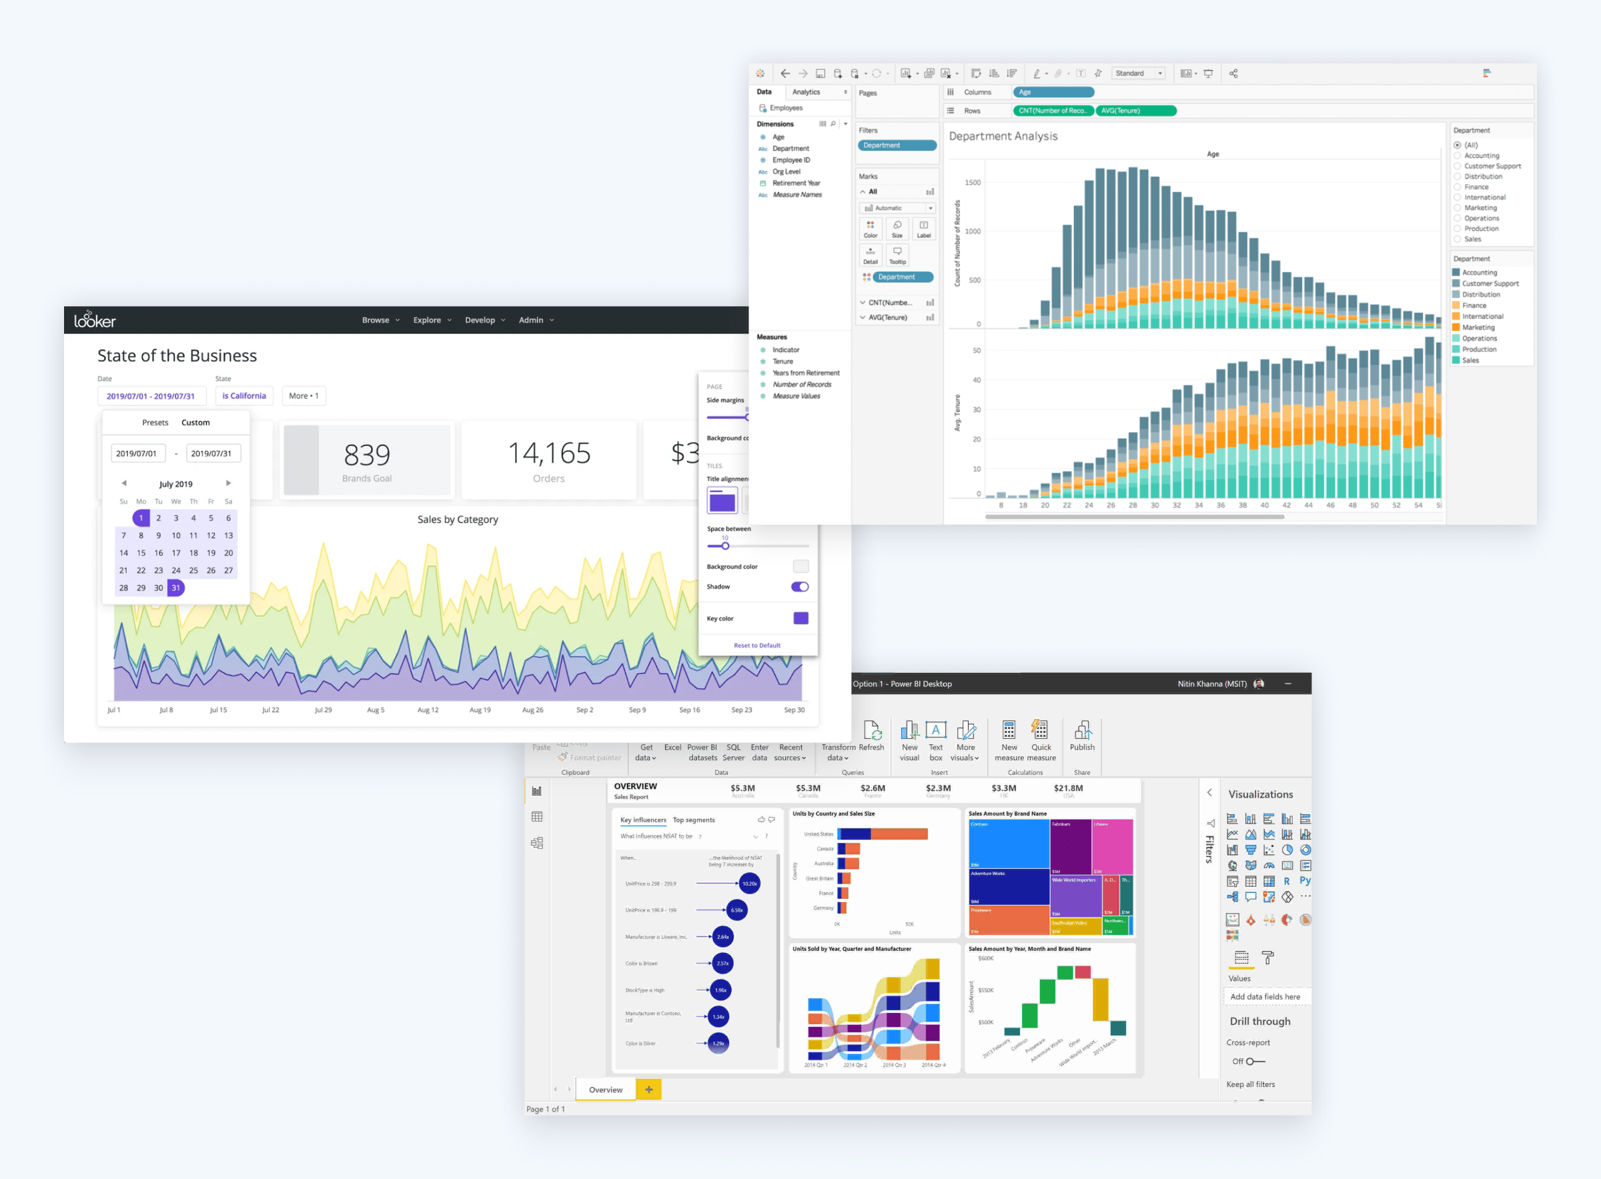Click Tableau Color mark card
Screen dimensions: 1601x1179
[x=870, y=229]
